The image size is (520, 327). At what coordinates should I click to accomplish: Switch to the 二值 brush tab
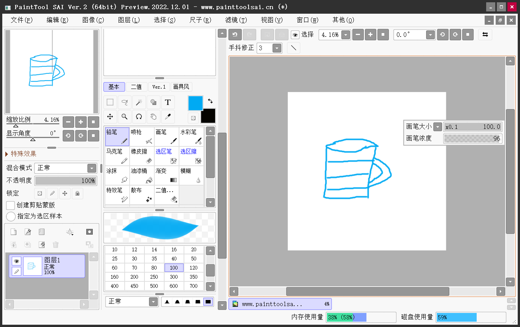136,87
